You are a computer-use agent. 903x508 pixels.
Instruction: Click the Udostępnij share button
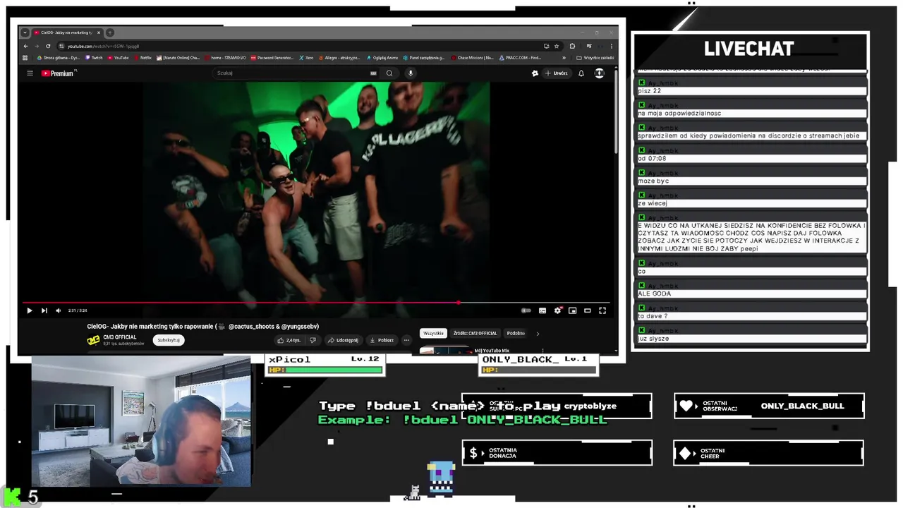click(343, 340)
